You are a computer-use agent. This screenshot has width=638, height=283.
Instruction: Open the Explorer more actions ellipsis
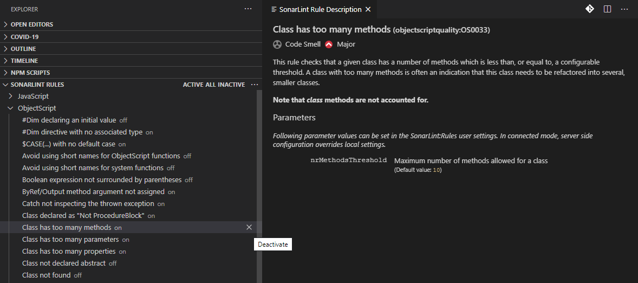tap(248, 9)
